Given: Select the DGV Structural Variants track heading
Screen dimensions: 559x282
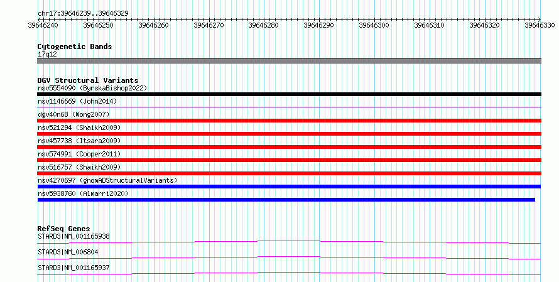Looking at the screenshot, I should [88, 80].
